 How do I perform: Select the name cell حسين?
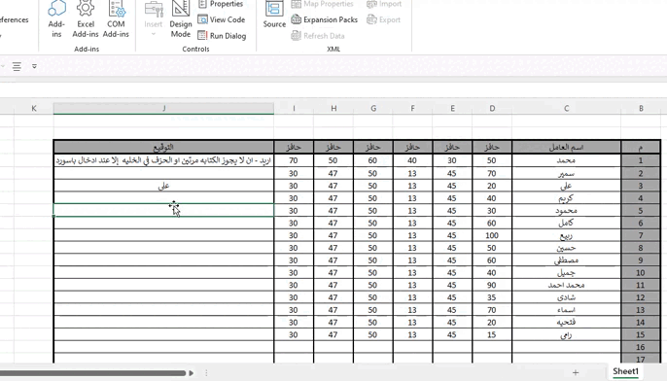[567, 248]
